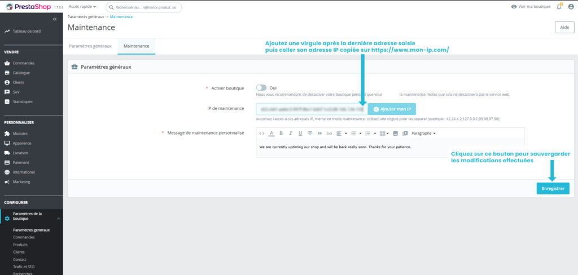Click the Aide button
The image size is (578, 275).
pos(564,28)
